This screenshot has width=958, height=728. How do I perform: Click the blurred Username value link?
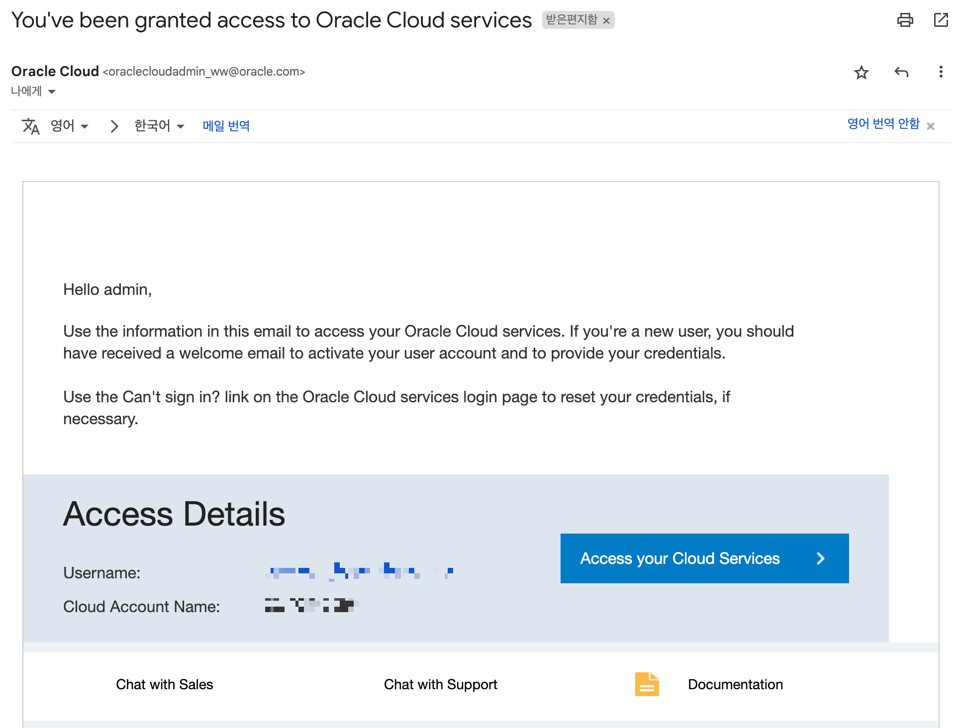(x=359, y=572)
